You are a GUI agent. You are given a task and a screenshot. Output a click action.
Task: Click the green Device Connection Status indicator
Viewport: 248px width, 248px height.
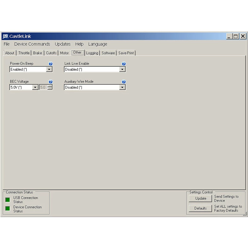coord(8,209)
